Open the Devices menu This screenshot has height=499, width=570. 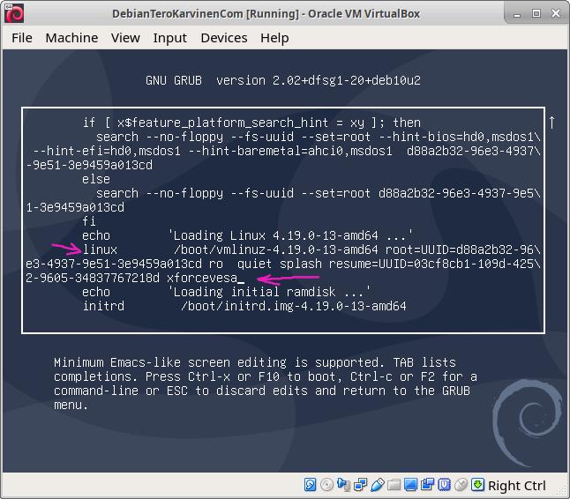[x=223, y=37]
